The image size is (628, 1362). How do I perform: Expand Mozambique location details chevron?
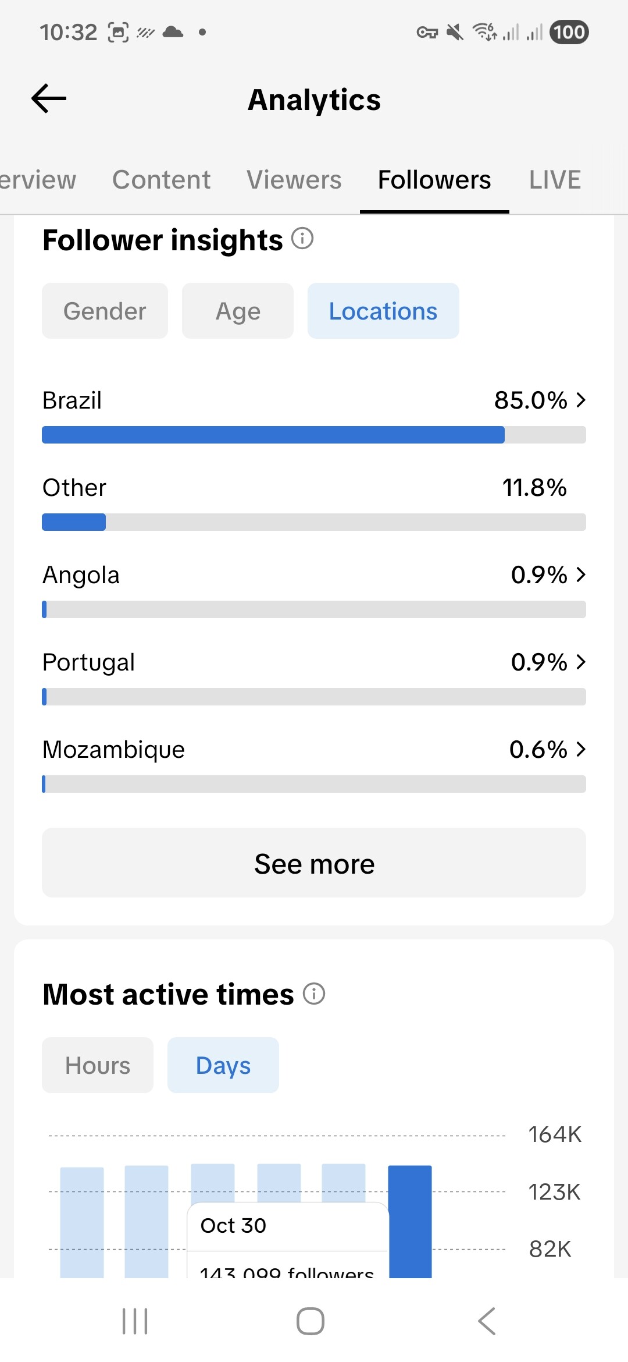pyautogui.click(x=580, y=749)
